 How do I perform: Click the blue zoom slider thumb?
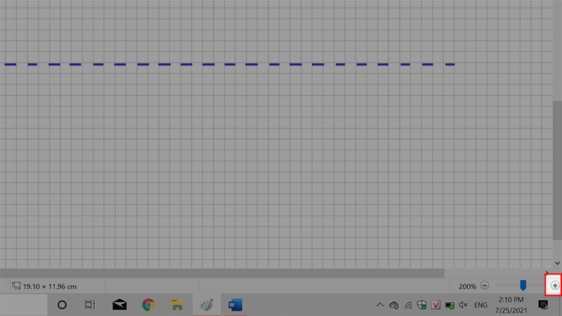coord(523,286)
